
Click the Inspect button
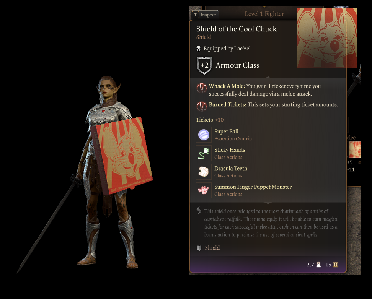(x=205, y=15)
